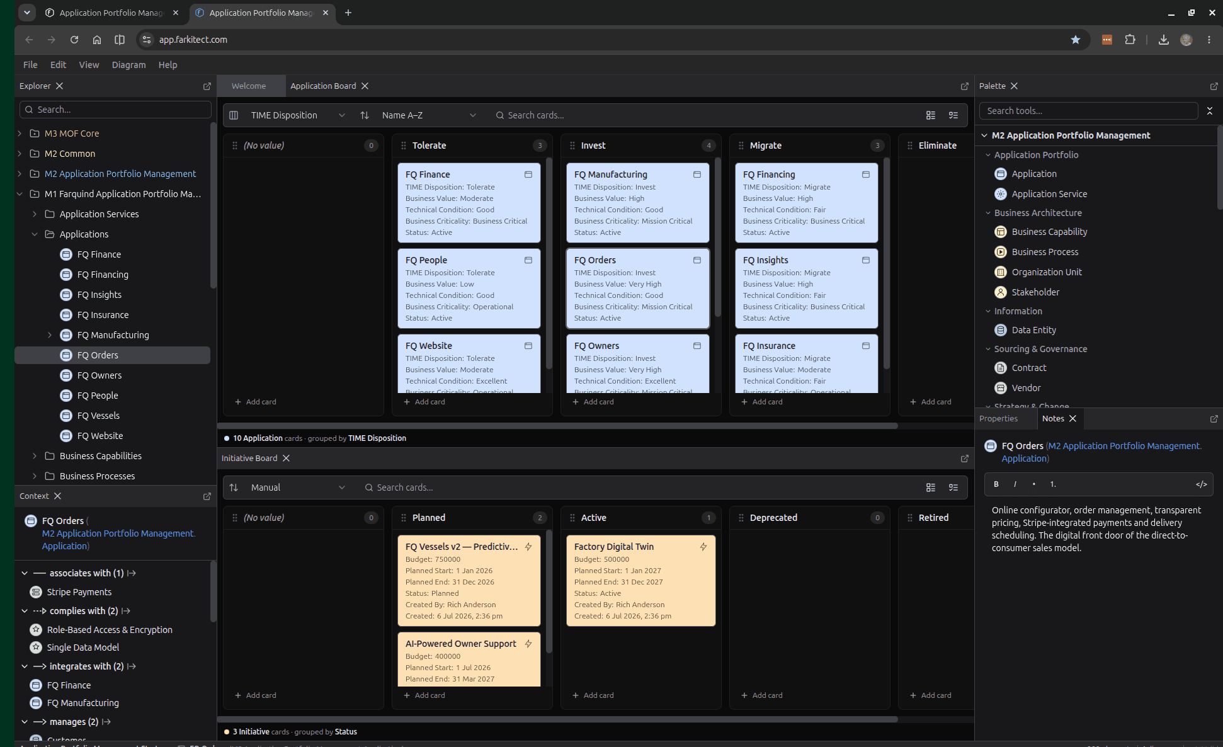Insert numbered list in Notes editor
The height and width of the screenshot is (747, 1223).
tap(1053, 484)
